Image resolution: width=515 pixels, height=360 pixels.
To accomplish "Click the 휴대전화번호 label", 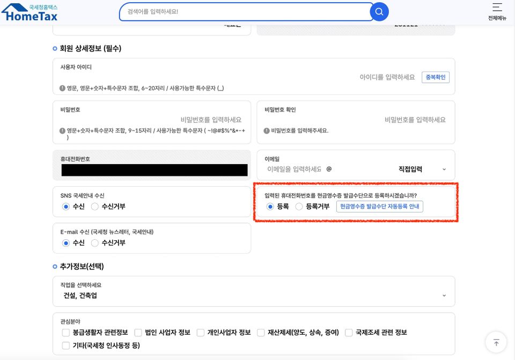I will point(75,159).
